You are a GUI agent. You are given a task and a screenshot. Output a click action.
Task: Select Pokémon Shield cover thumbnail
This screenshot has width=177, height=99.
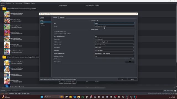point(7,81)
